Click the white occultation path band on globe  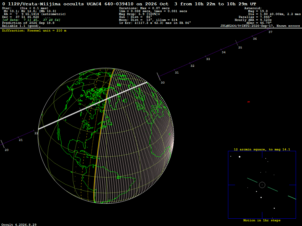(93, 106)
